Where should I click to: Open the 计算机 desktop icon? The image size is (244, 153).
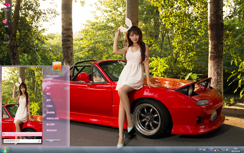tap(7, 7)
